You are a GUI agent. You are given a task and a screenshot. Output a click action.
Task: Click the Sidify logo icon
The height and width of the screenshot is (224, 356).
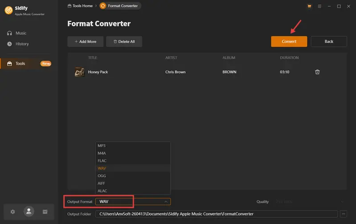(8, 10)
